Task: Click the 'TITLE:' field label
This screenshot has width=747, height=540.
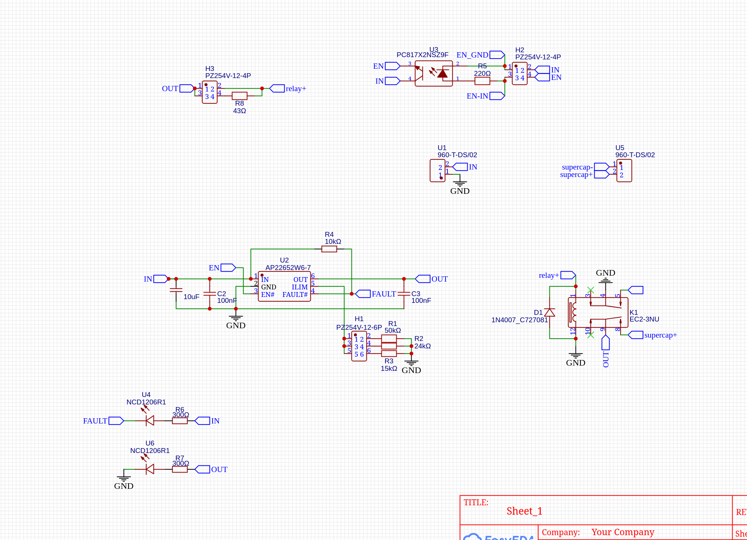Action: coord(476,503)
